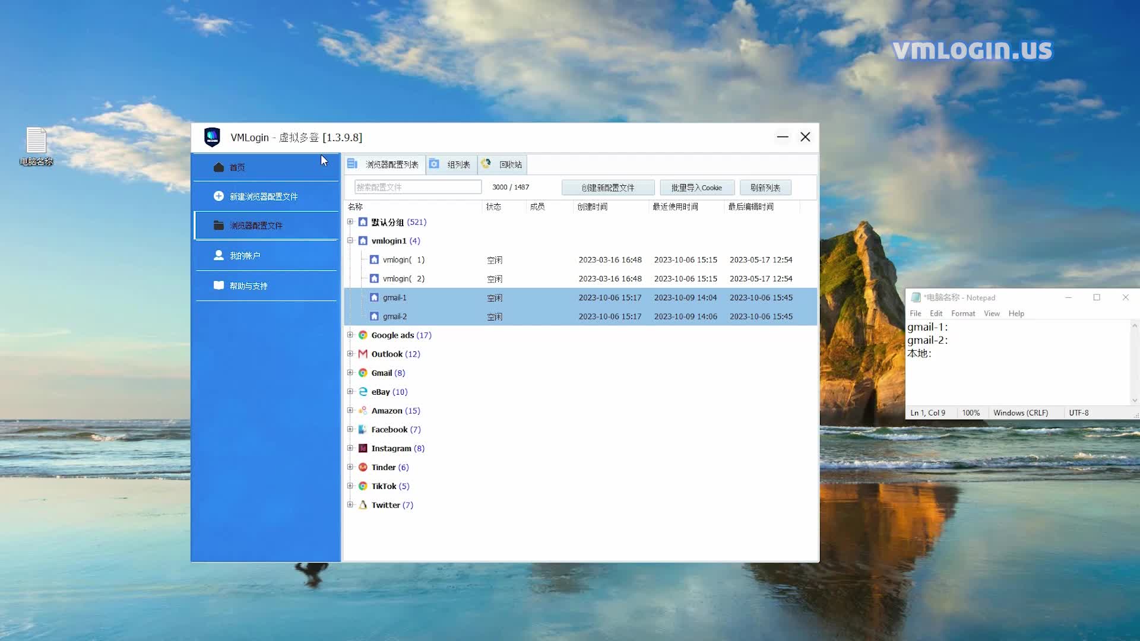Click the home icon beside 首页
Viewport: 1140px width, 641px height.
click(218, 167)
